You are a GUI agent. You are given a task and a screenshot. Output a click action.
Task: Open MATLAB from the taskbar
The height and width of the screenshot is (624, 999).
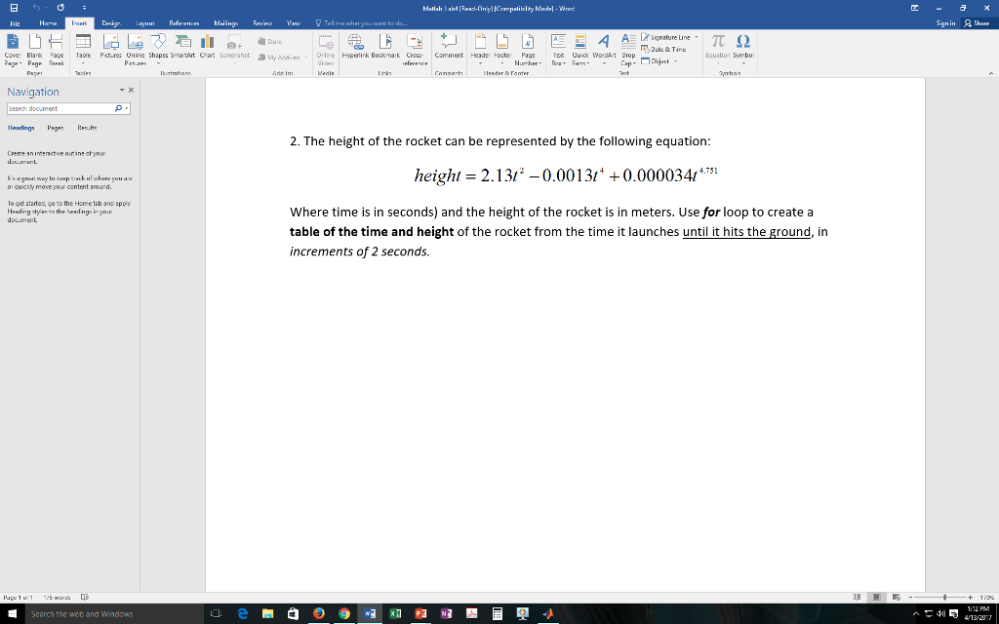point(548,614)
